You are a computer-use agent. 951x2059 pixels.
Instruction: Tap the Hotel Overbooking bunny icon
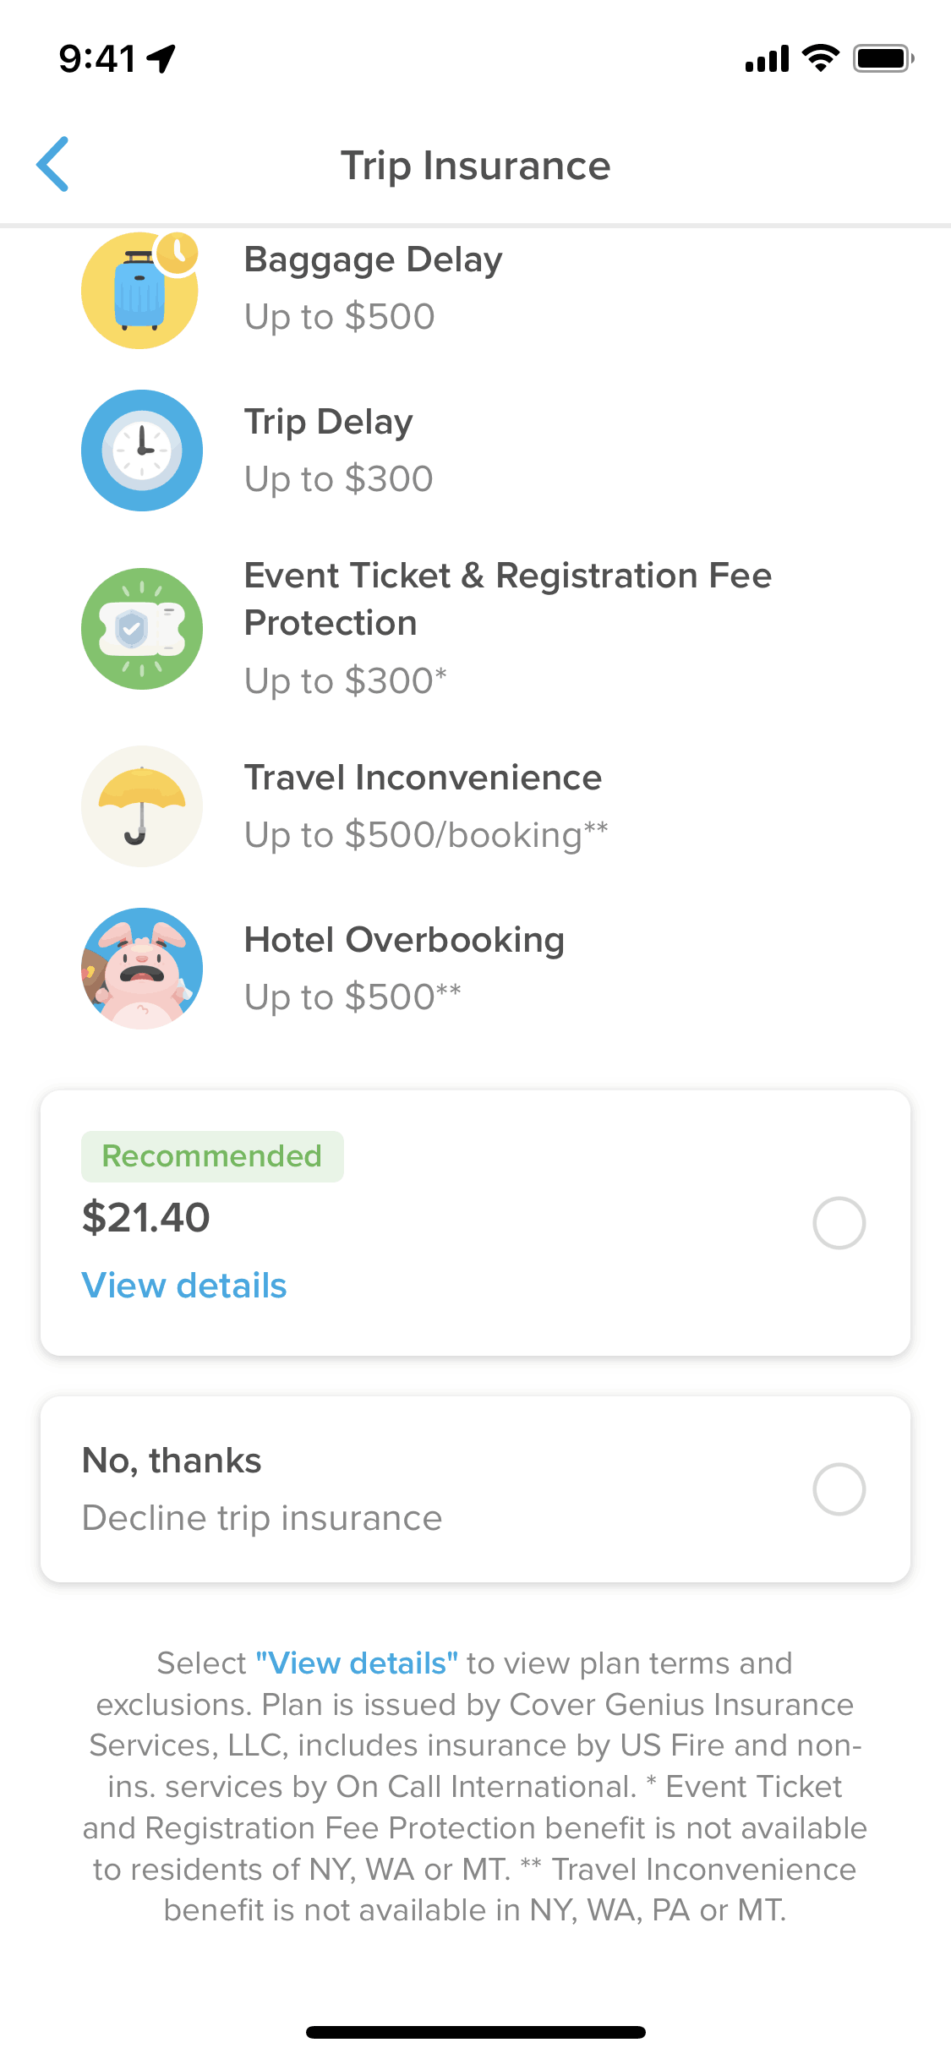(x=142, y=969)
